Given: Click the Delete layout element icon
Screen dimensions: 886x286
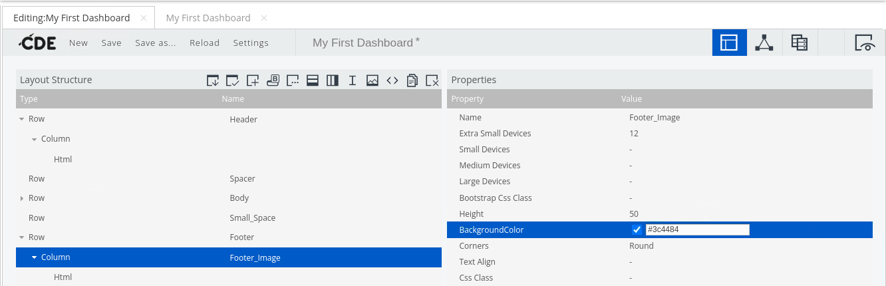Looking at the screenshot, I should coord(432,80).
